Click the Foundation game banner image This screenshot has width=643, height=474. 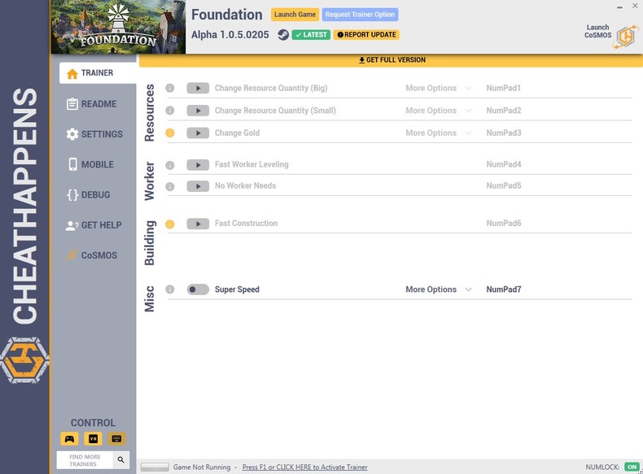(x=118, y=27)
